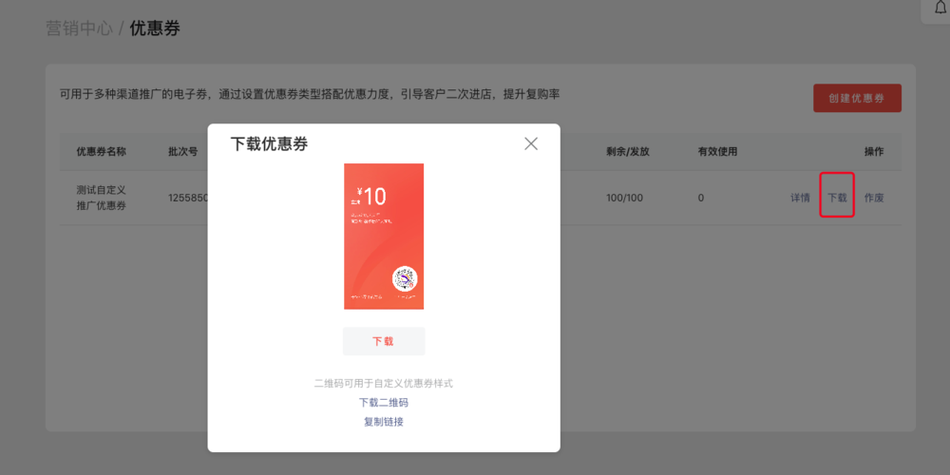
Task: Click the 优惠券名称 column header
Action: [101, 152]
